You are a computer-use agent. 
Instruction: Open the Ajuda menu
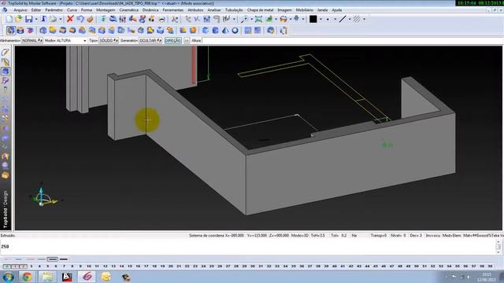click(336, 10)
